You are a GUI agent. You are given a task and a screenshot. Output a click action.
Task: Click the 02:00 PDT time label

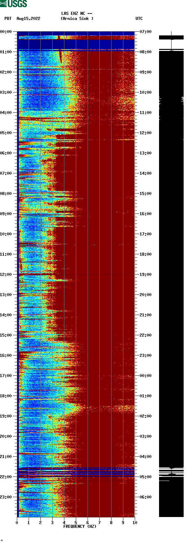6,72
